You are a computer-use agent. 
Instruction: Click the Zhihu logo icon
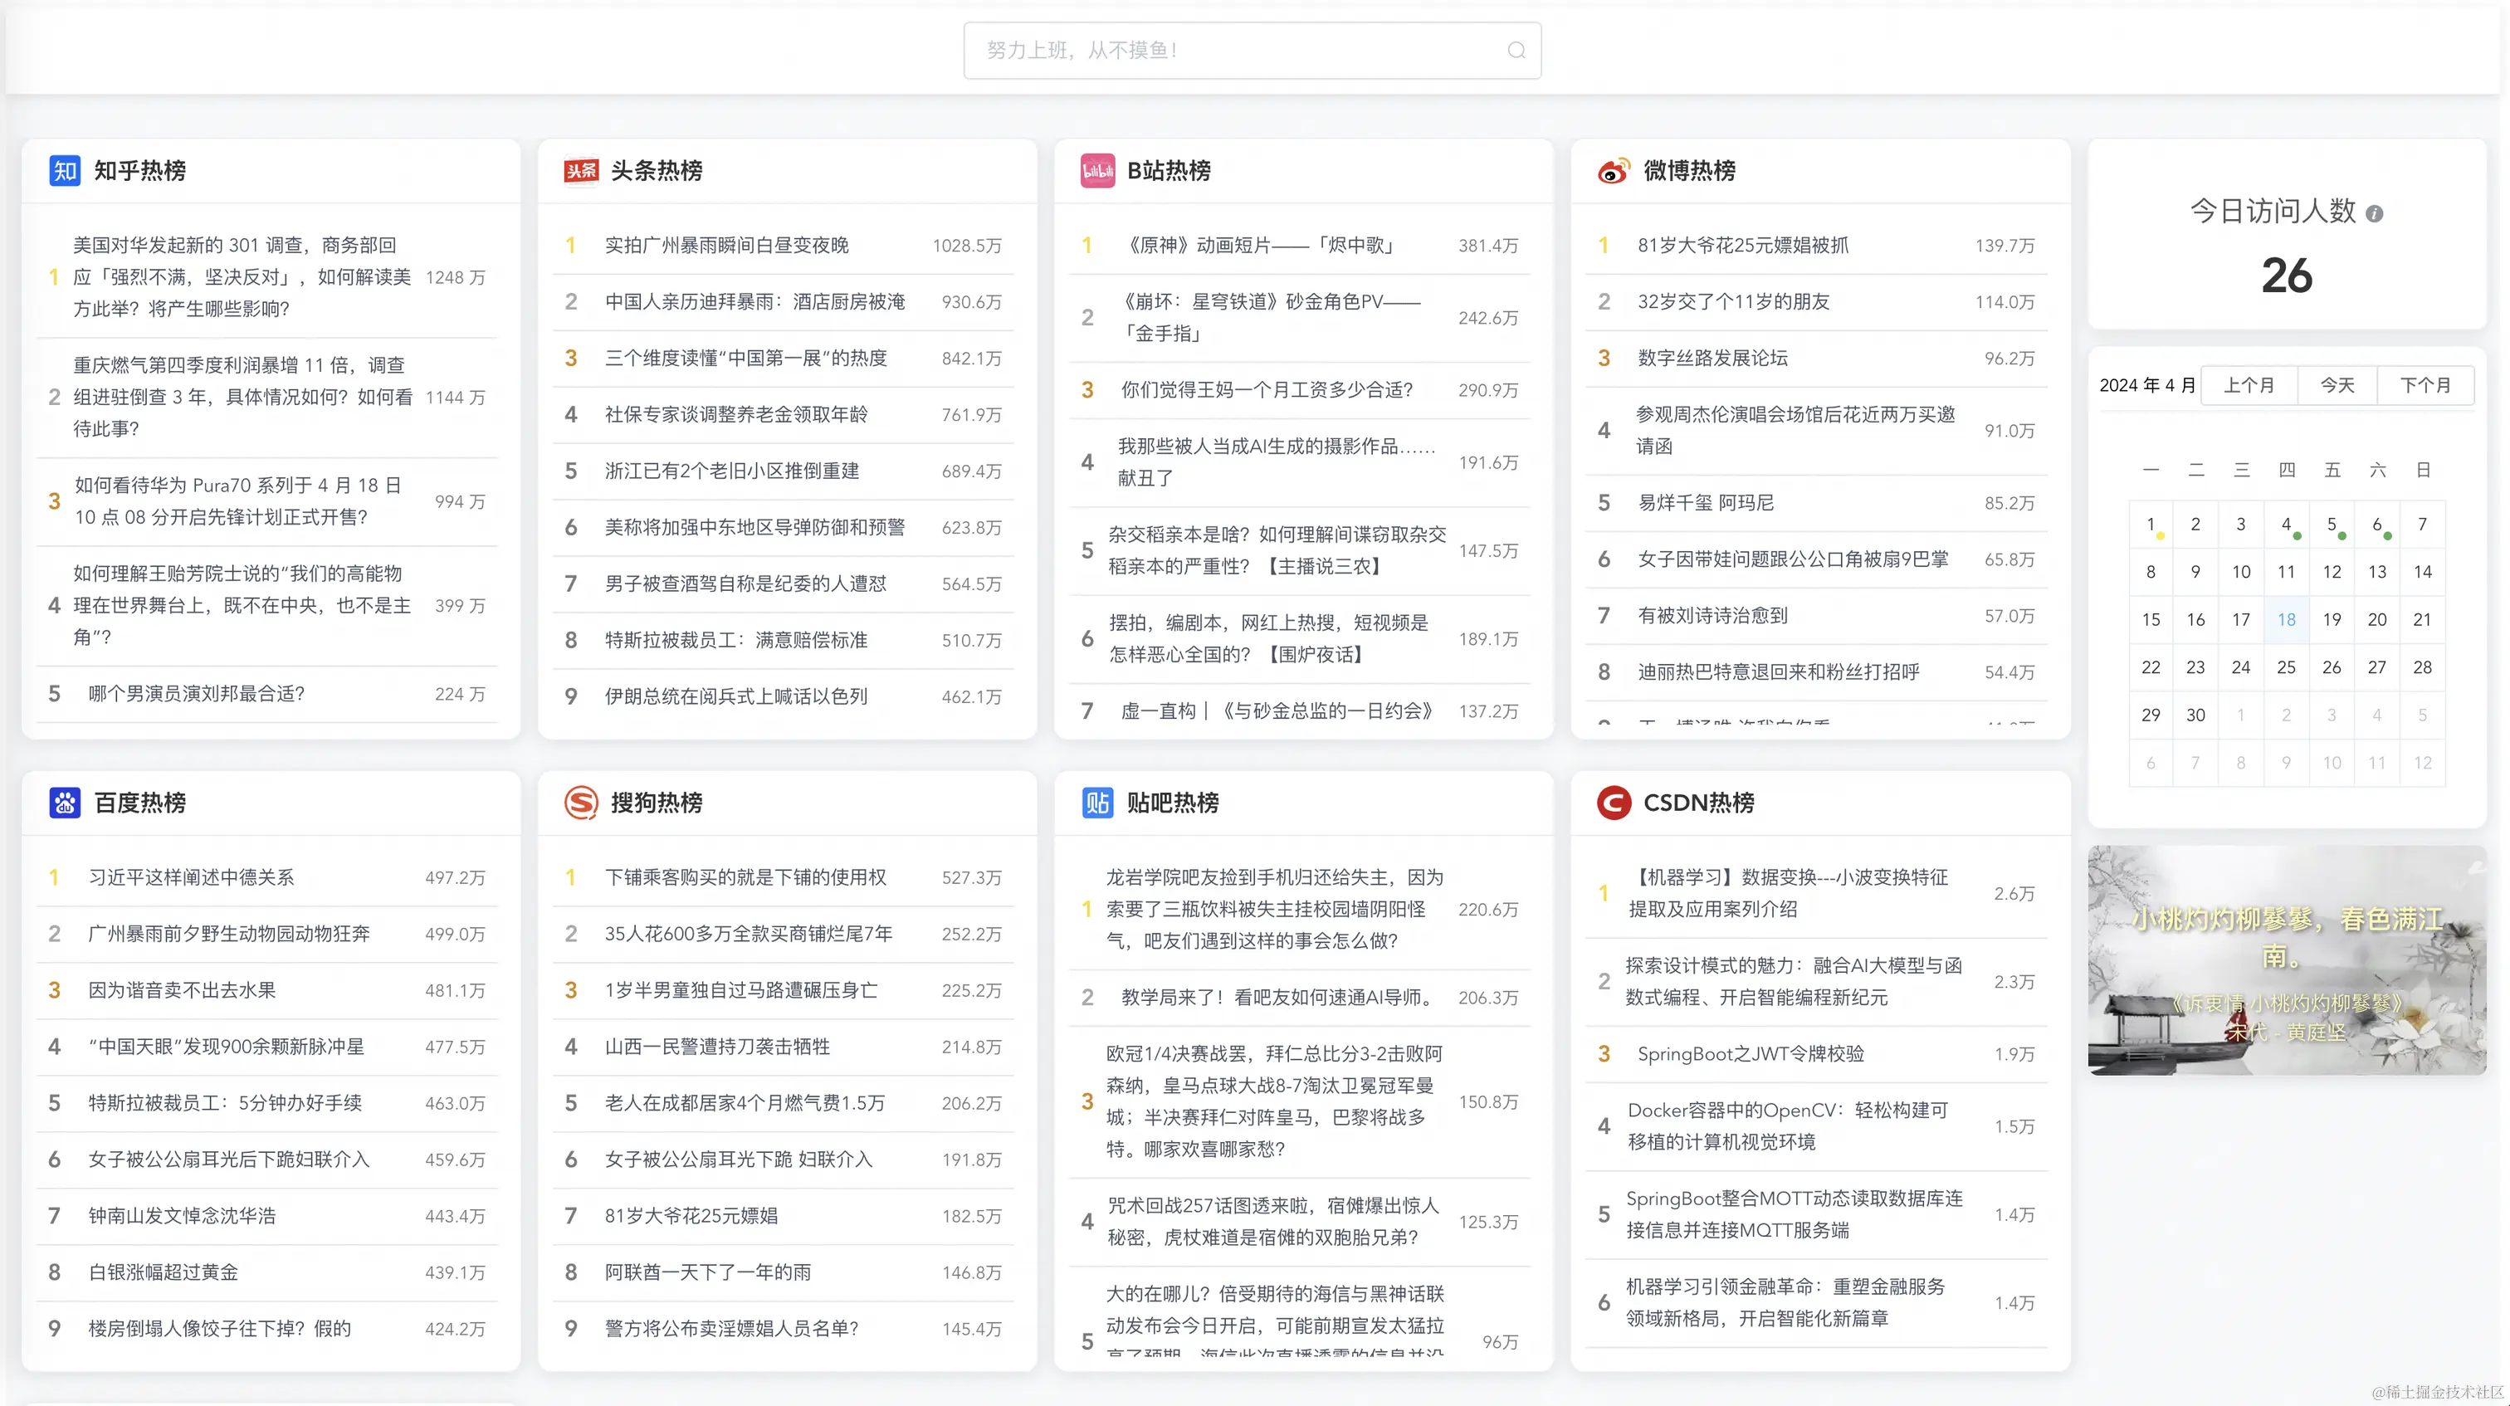pyautogui.click(x=64, y=170)
